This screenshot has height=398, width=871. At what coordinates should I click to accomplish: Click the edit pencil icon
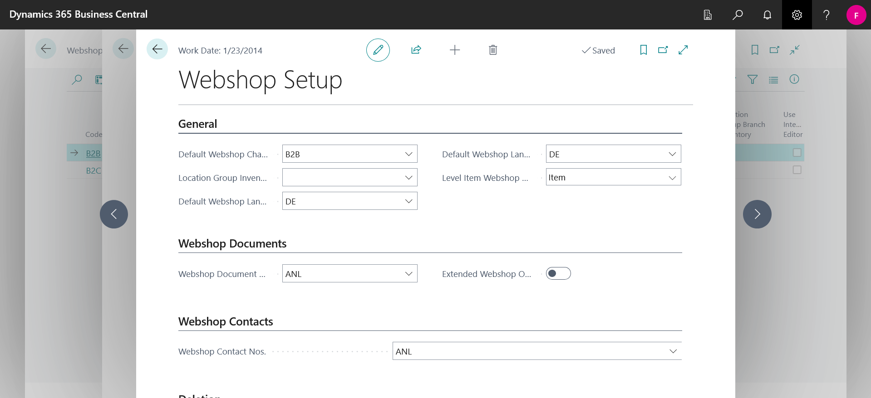click(378, 50)
